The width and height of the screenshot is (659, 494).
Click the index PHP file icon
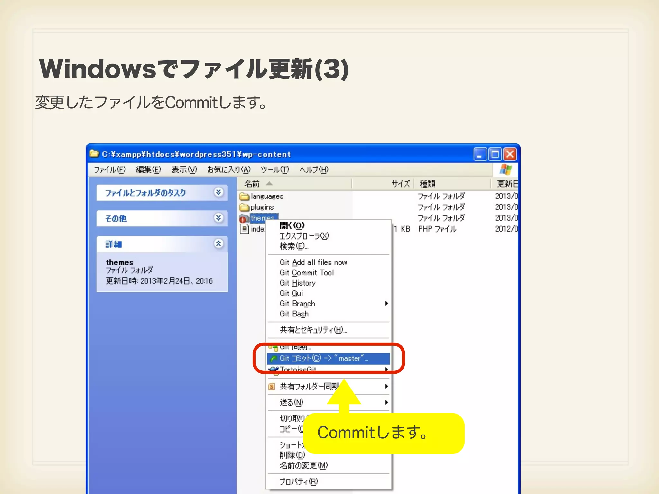point(245,229)
